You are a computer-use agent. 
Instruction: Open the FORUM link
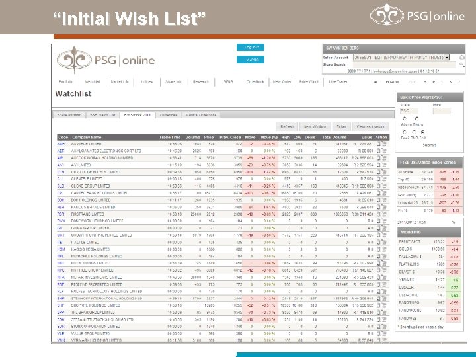point(392,82)
